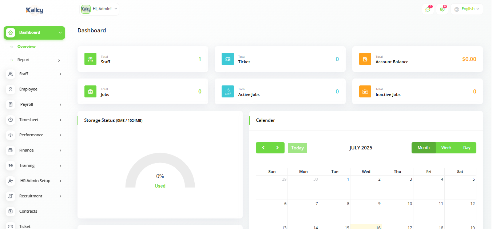Go to next month in calendar

click(x=277, y=148)
